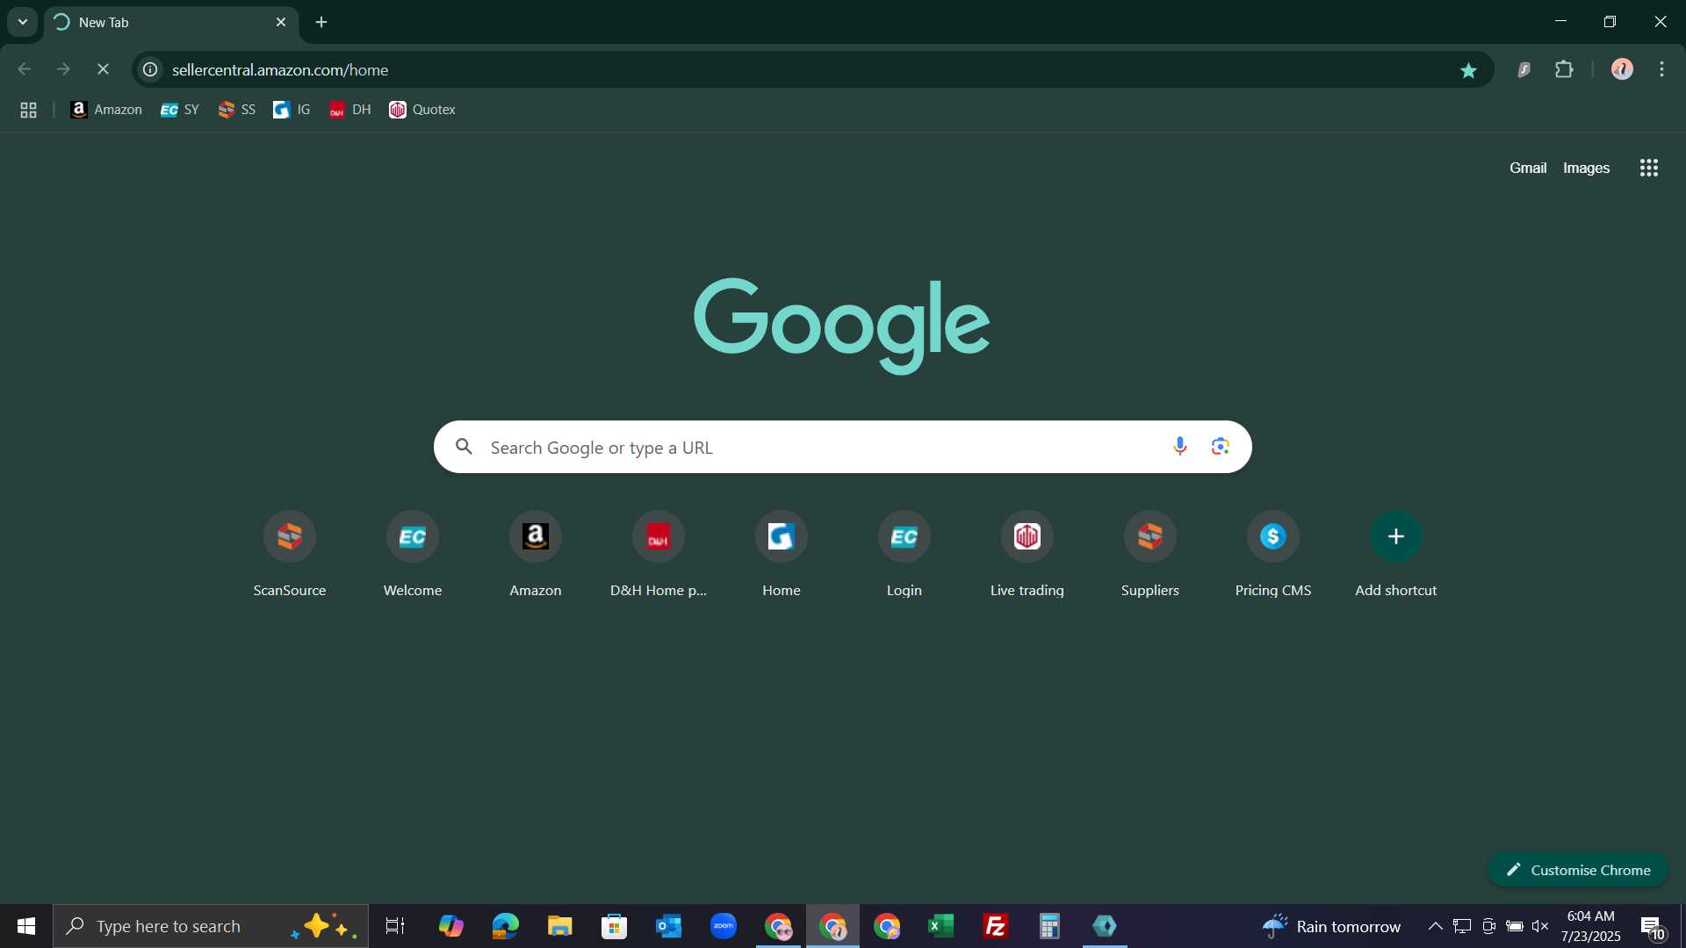Open the Home shortcut tile
This screenshot has width=1686, height=948.
pyautogui.click(x=782, y=555)
